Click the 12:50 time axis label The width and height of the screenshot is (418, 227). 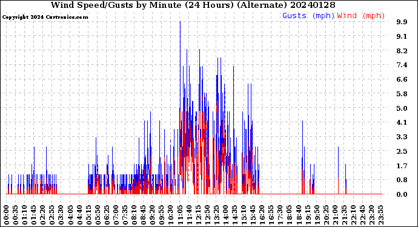(x=207, y=214)
